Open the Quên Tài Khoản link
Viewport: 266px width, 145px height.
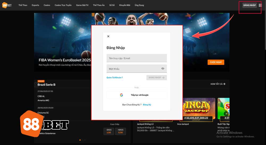click(x=115, y=78)
